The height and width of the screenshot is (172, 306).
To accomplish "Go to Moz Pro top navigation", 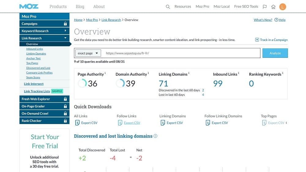I will click(x=202, y=6).
